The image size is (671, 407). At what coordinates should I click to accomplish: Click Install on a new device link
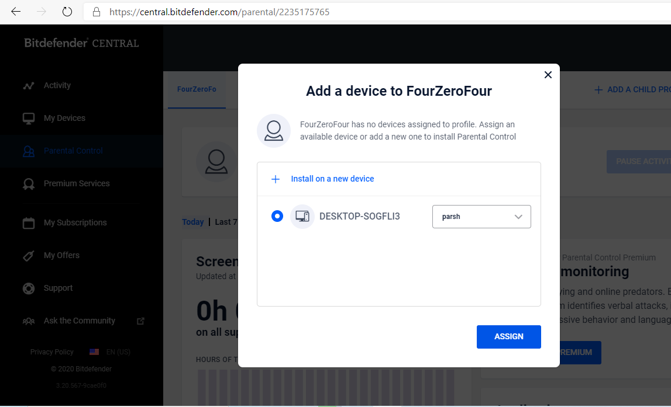tap(332, 179)
